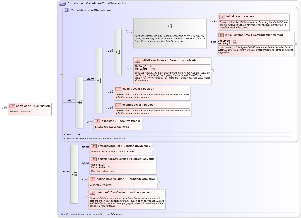The image size is (301, 218).
Task: Click the closingLevel boolean element icon
Action: [x=118, y=89]
